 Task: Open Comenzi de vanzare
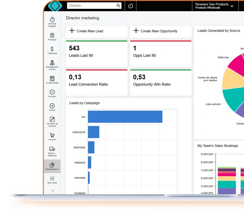click(x=52, y=122)
